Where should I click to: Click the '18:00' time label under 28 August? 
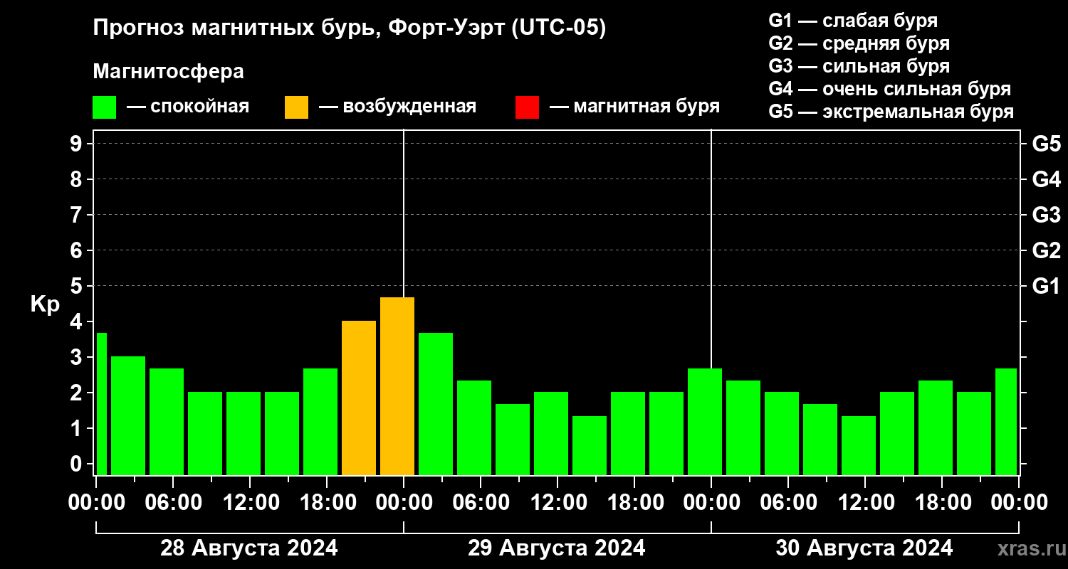coord(328,503)
